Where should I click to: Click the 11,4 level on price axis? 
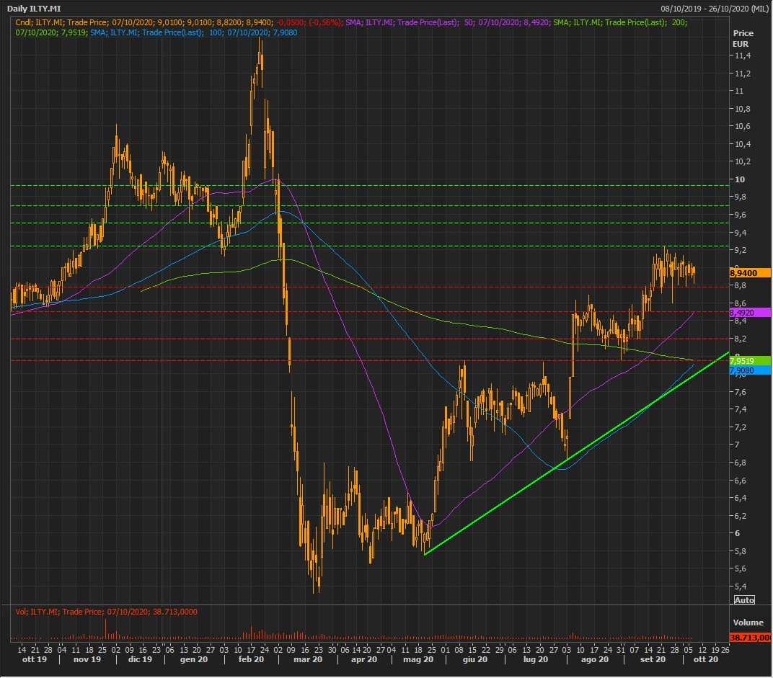743,55
